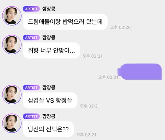The width and height of the screenshot is (165, 140).
Task: Click the 오후 02:20 timestamp
Action: [120, 27]
